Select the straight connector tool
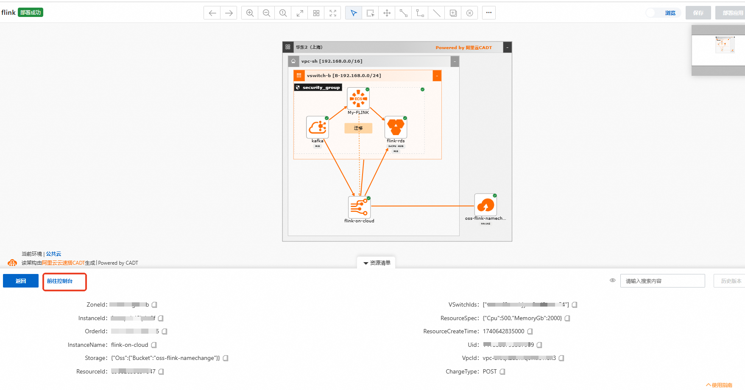Screen dimensions: 745x390 (x=403, y=13)
